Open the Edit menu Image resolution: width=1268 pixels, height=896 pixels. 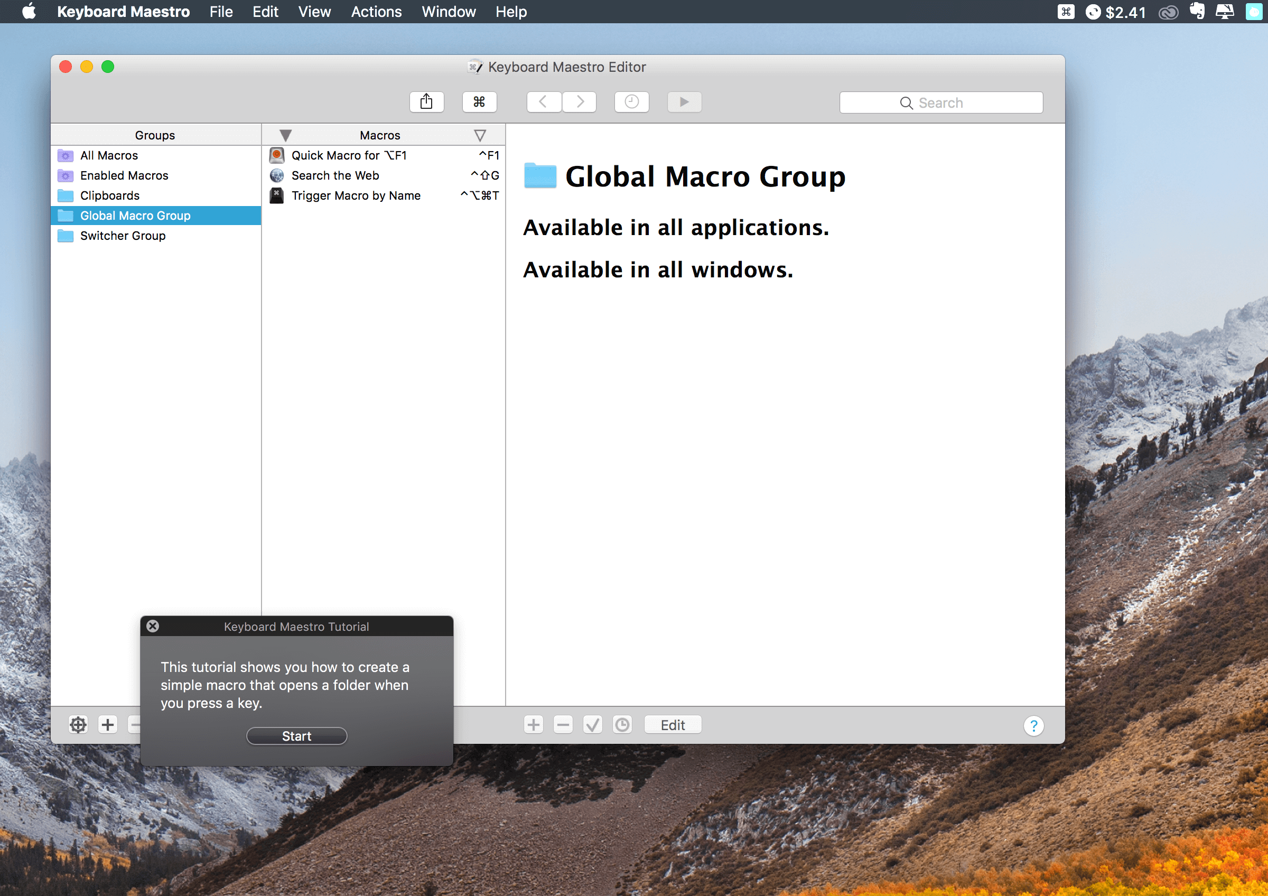tap(265, 12)
